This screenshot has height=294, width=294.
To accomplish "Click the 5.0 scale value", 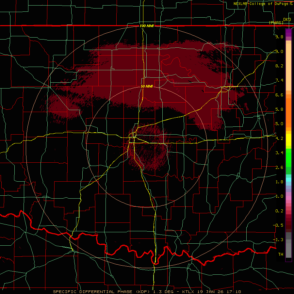I will pos(279,124).
